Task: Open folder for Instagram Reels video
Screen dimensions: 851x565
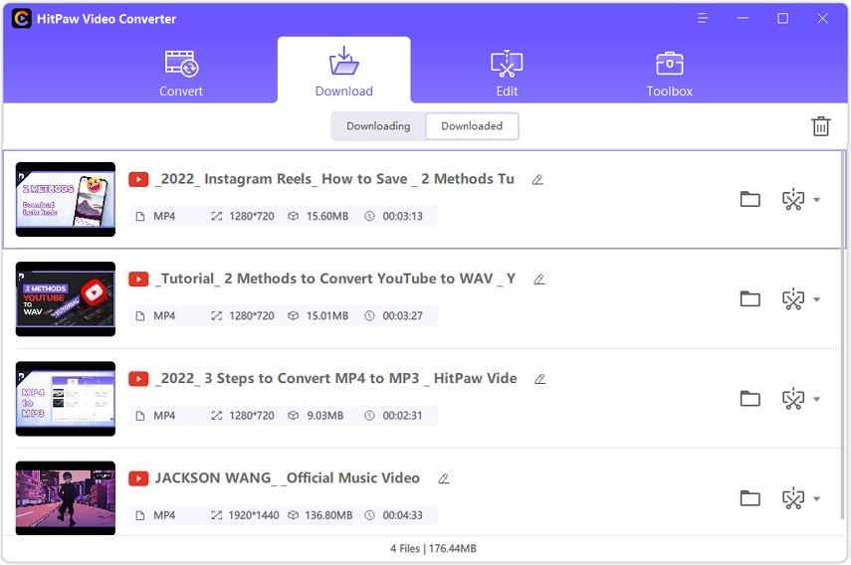Action: tap(750, 199)
